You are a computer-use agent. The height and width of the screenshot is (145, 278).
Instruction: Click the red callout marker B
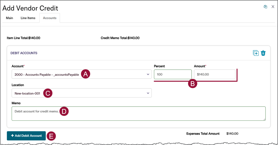coord(193,84)
